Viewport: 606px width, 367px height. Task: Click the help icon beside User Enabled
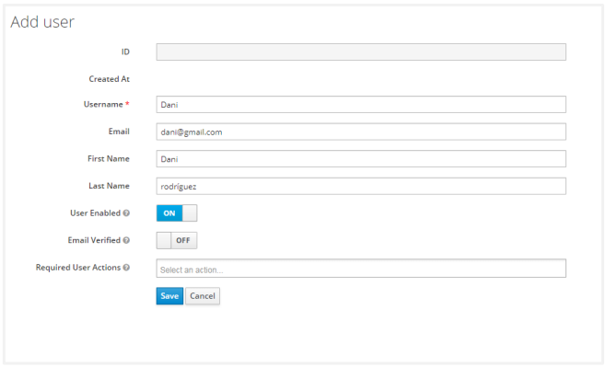[126, 213]
